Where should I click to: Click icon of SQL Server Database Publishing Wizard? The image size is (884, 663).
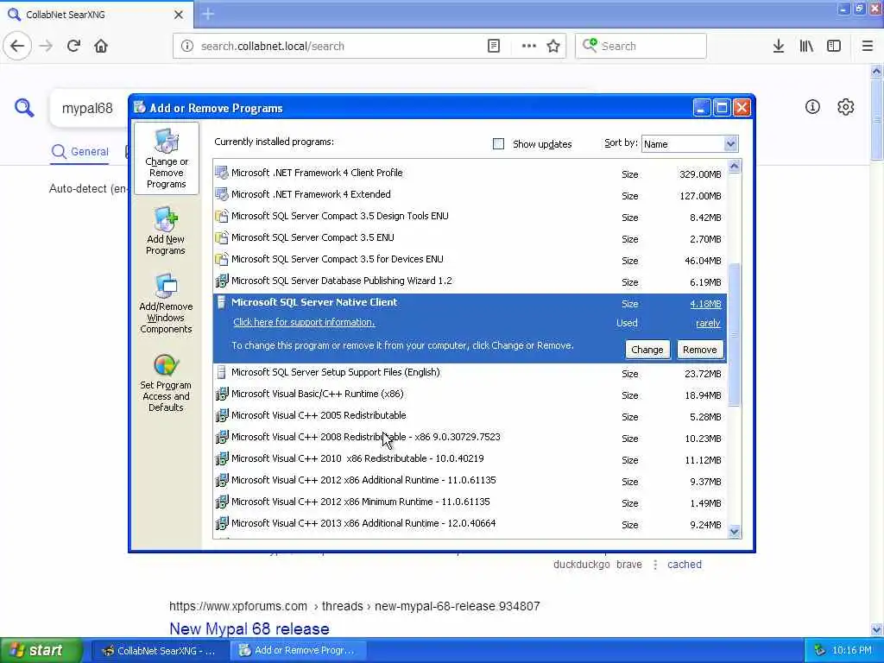point(222,281)
